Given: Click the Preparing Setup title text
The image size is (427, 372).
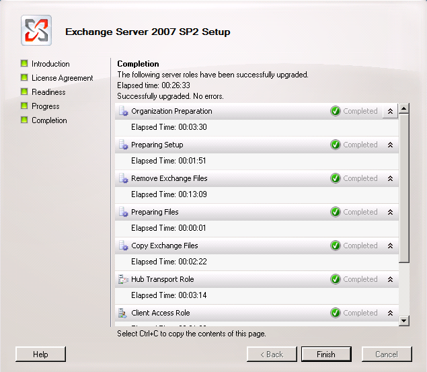Looking at the screenshot, I should (x=157, y=145).
